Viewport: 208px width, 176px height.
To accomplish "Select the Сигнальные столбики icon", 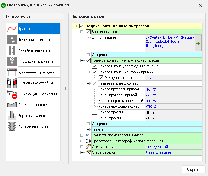I will pos(12,83).
